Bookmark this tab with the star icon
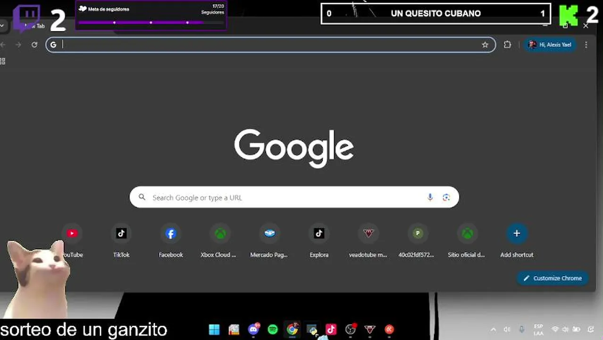This screenshot has width=603, height=340. (x=485, y=44)
